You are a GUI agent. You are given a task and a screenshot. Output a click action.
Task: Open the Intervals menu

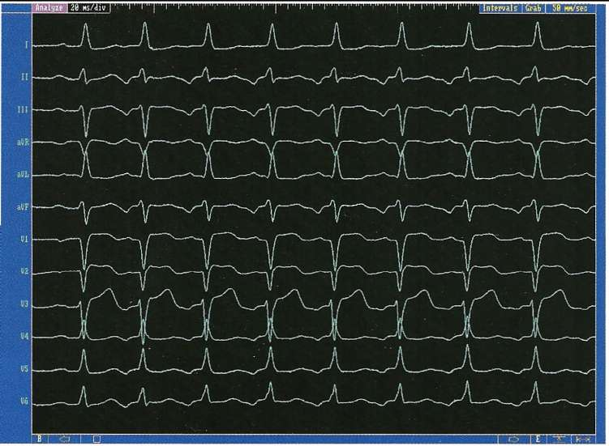tap(500, 8)
